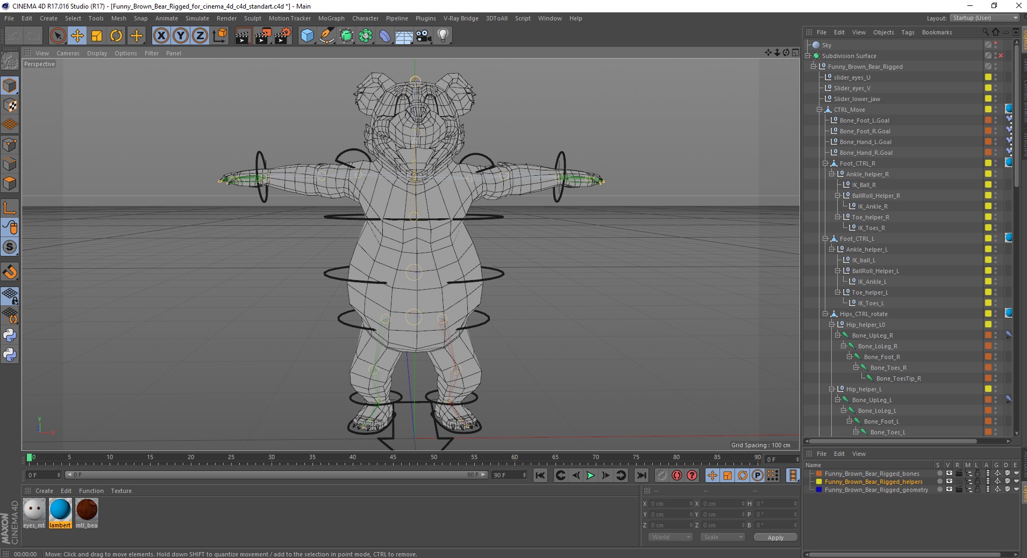Collapse Foot_CTRL_R hierarchy

(825, 163)
